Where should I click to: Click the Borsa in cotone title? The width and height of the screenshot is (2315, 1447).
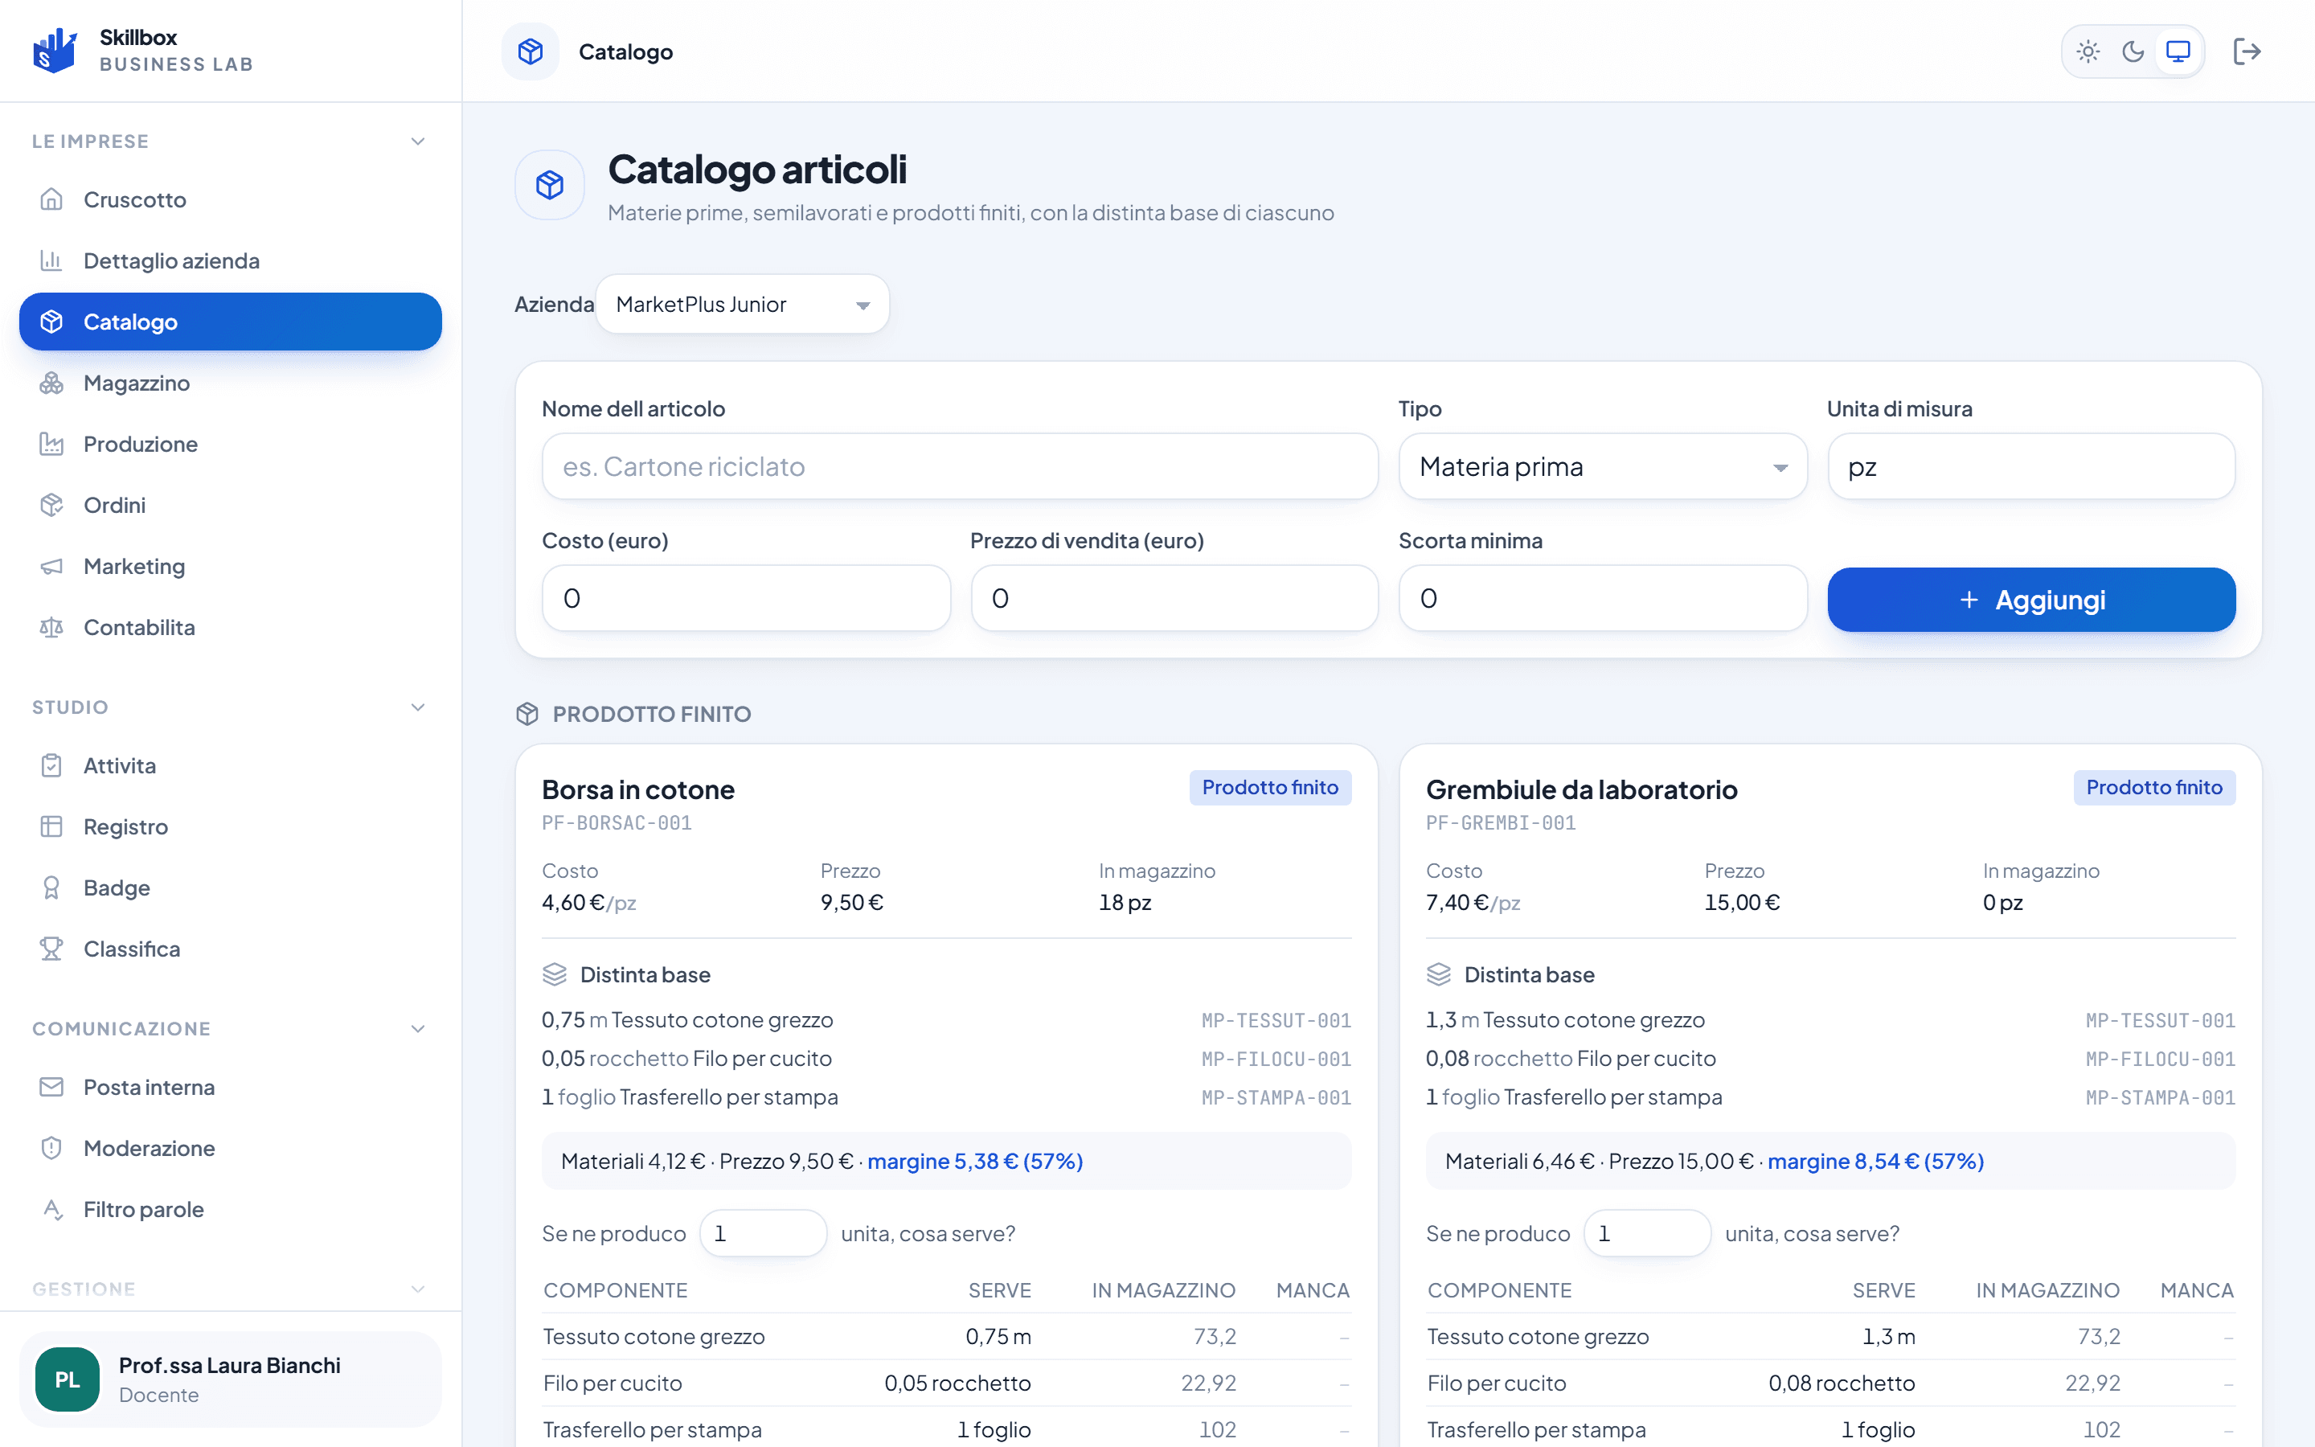tap(638, 789)
